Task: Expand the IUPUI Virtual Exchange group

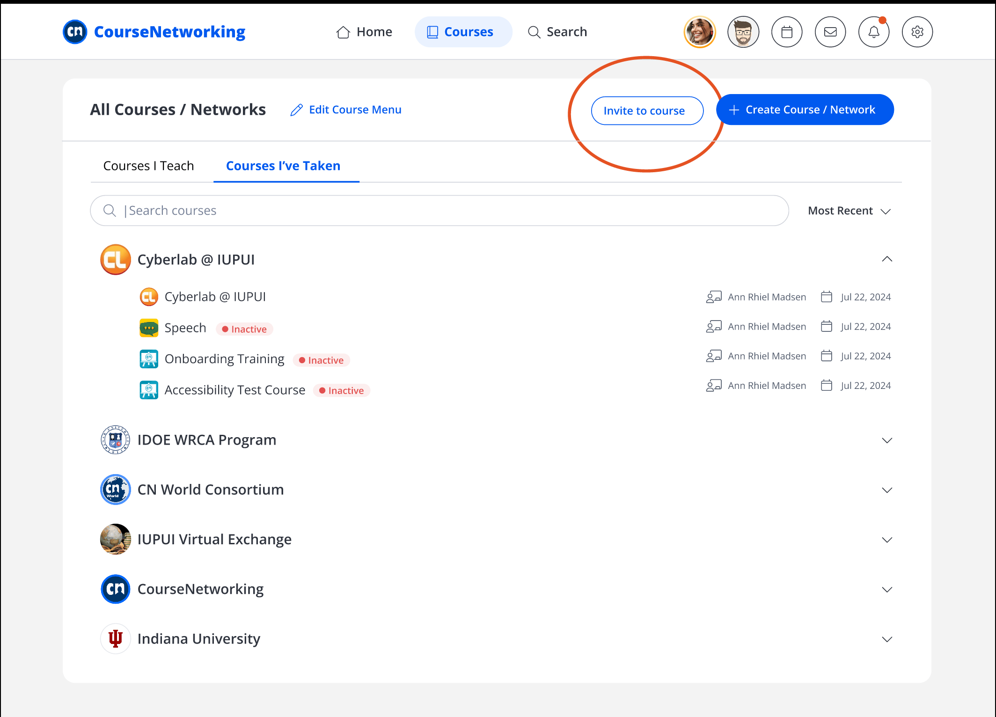Action: [x=887, y=539]
